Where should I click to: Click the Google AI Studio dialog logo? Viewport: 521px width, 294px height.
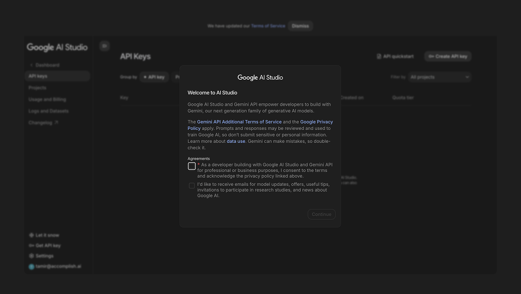[x=260, y=78]
